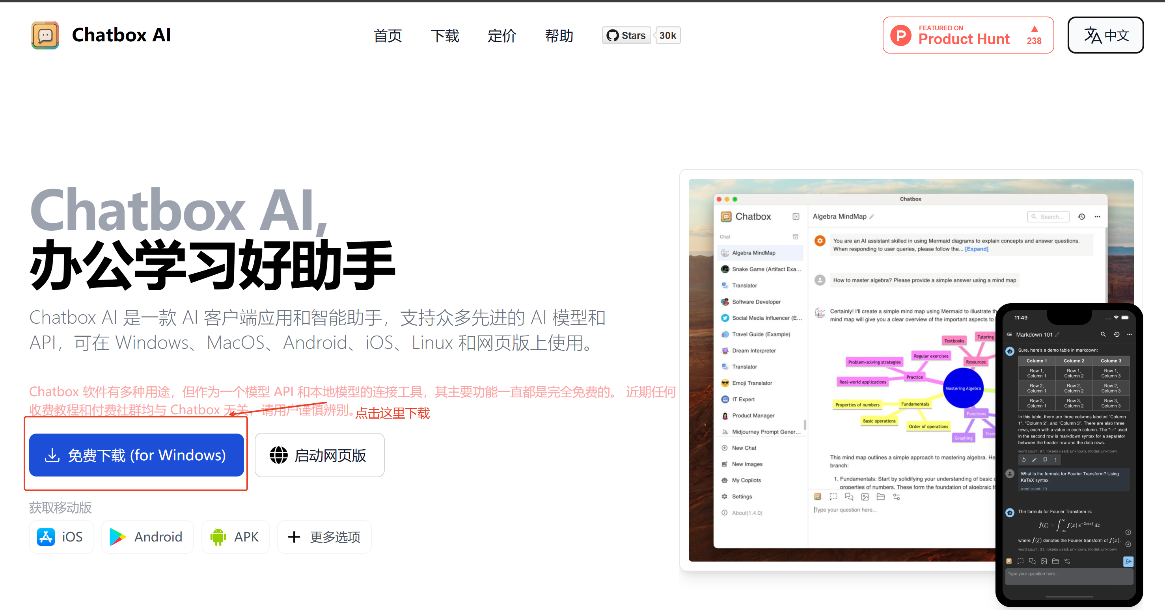Open the 下载 nav menu item

[x=445, y=35]
